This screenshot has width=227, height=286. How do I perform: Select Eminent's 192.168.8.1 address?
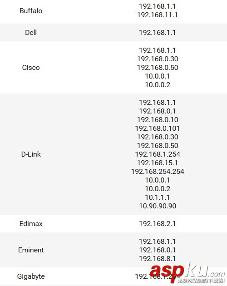coord(158,259)
